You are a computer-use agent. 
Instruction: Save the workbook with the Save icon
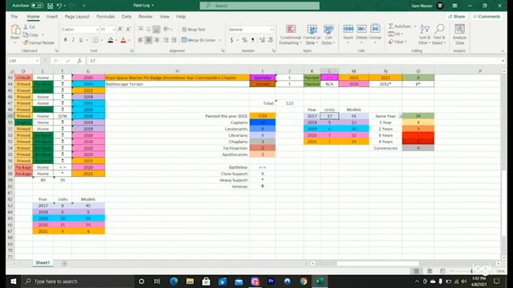pos(50,6)
